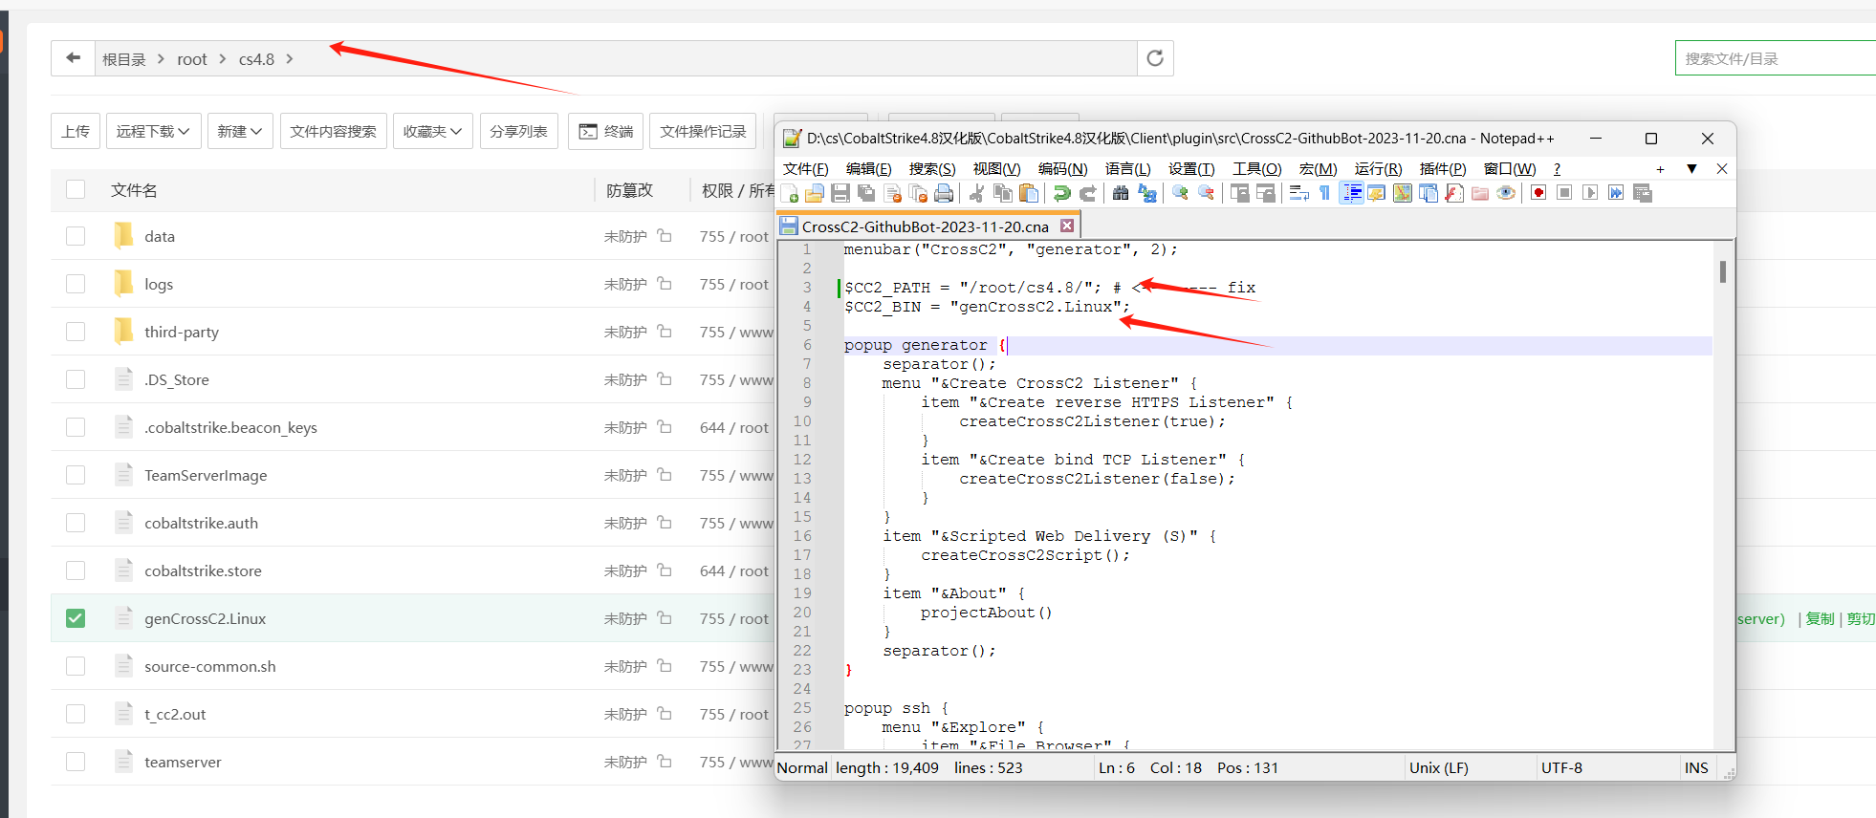This screenshot has width=1876, height=818.
Task: Tick the checkbox for third-party folder
Action: point(76,332)
